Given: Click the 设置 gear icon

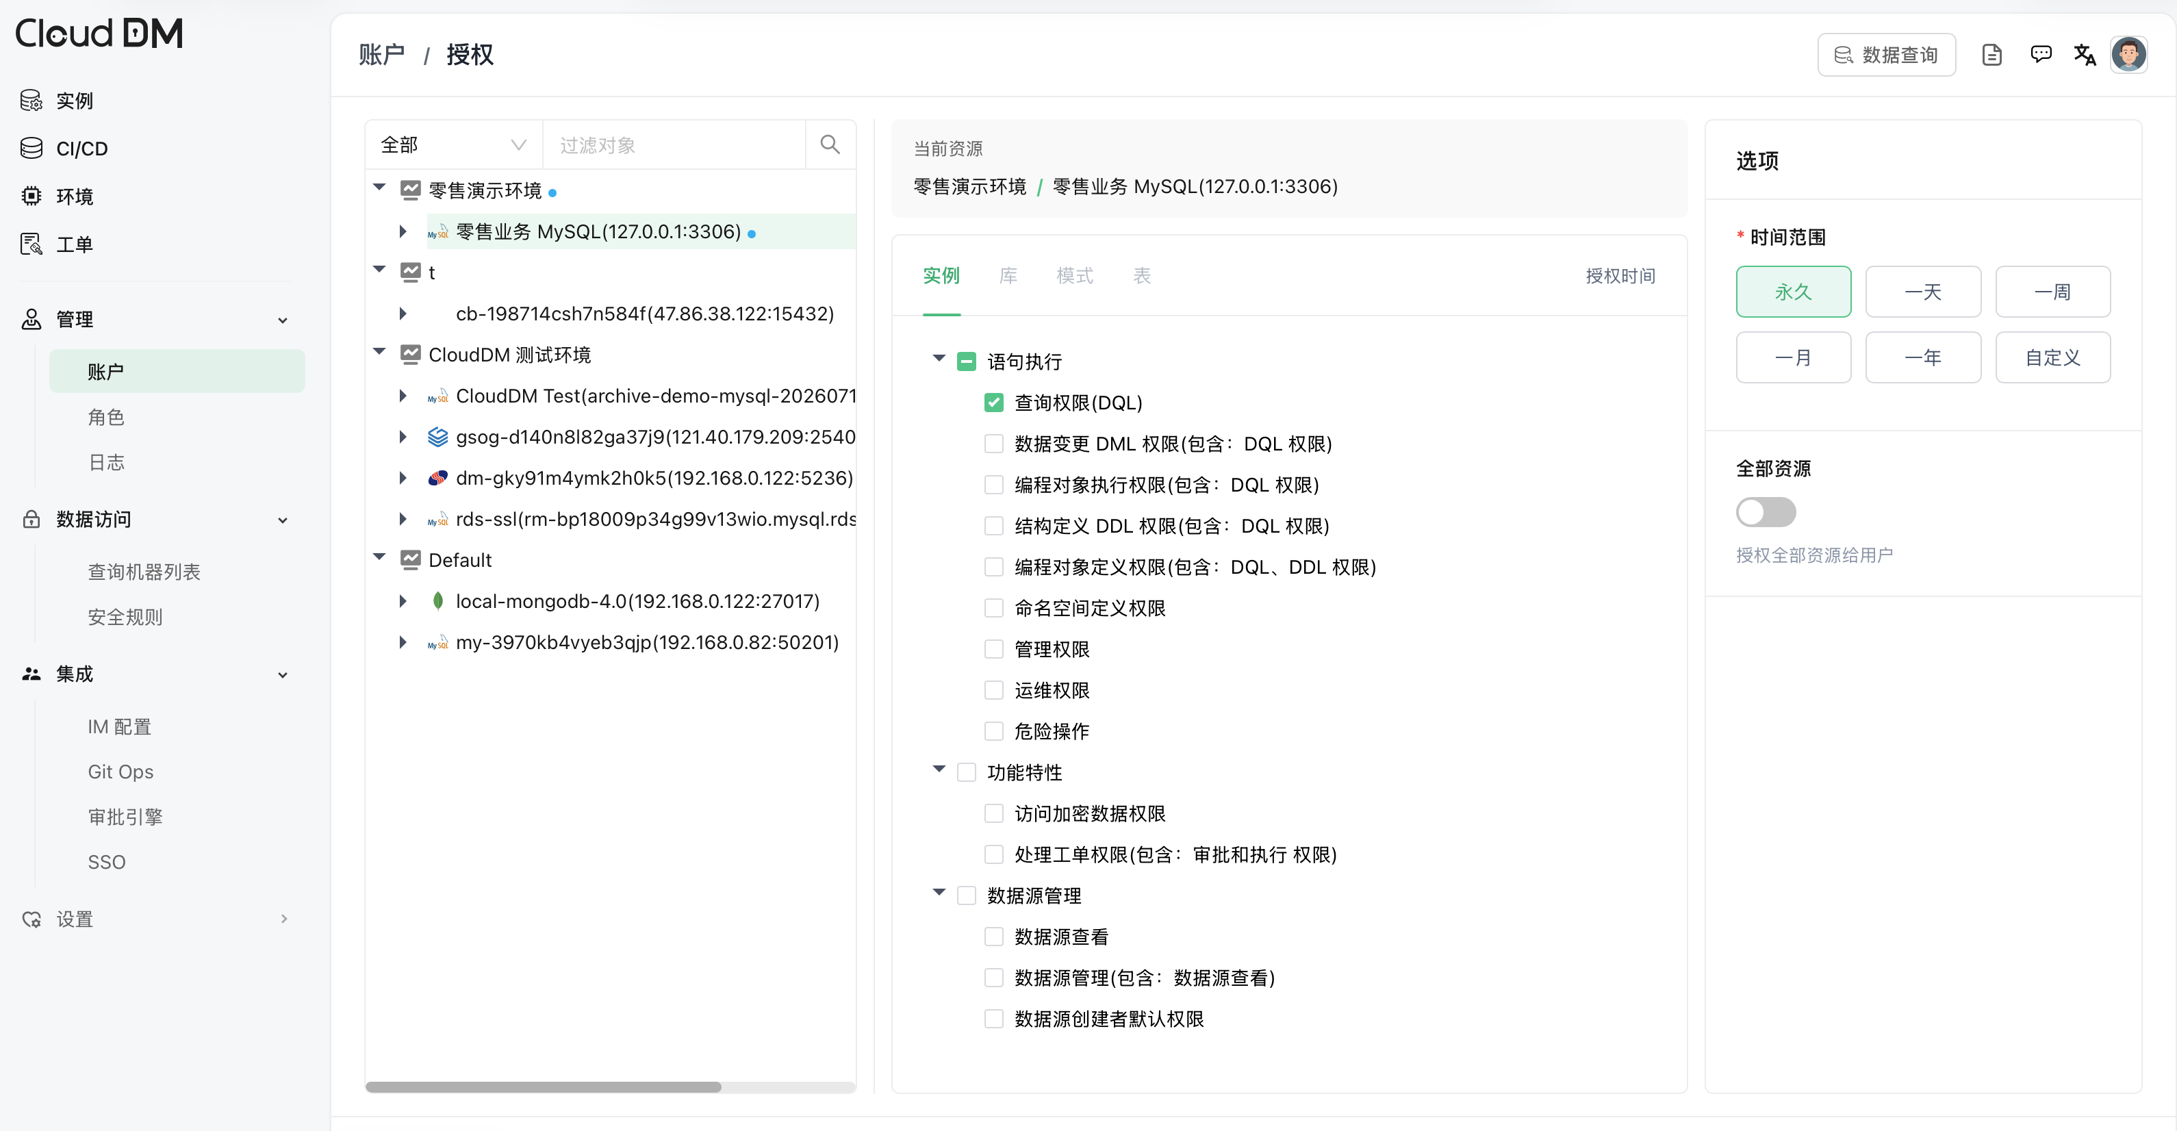Looking at the screenshot, I should click(31, 919).
